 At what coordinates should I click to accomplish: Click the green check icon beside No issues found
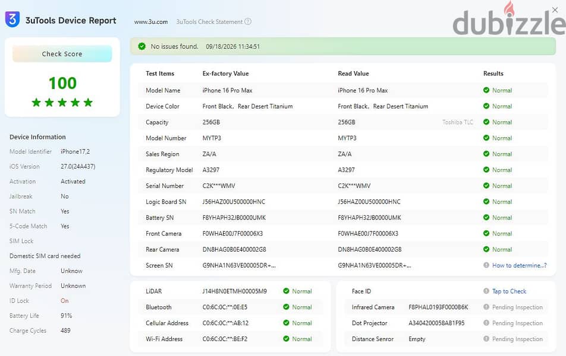[142, 46]
